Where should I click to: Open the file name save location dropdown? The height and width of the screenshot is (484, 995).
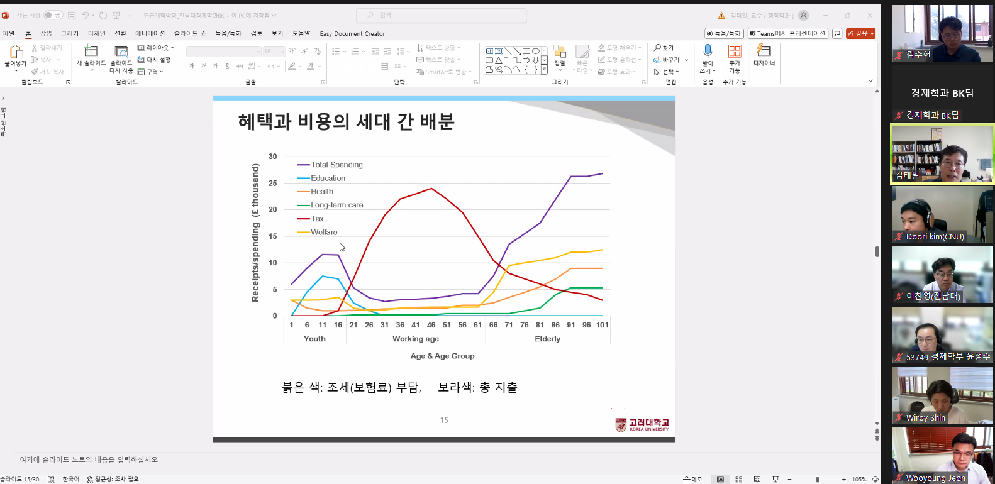click(274, 16)
